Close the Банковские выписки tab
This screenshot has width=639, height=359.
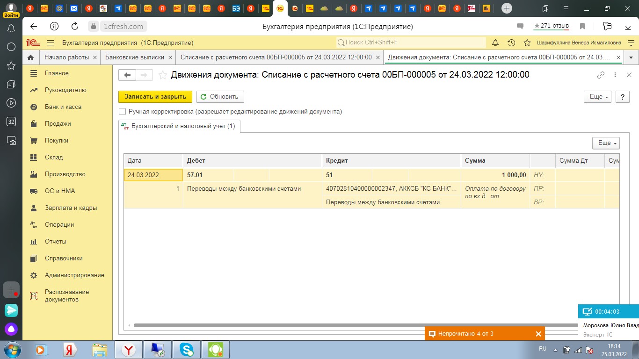[170, 57]
